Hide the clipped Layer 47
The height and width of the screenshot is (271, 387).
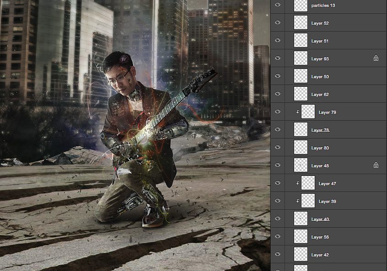point(278,183)
